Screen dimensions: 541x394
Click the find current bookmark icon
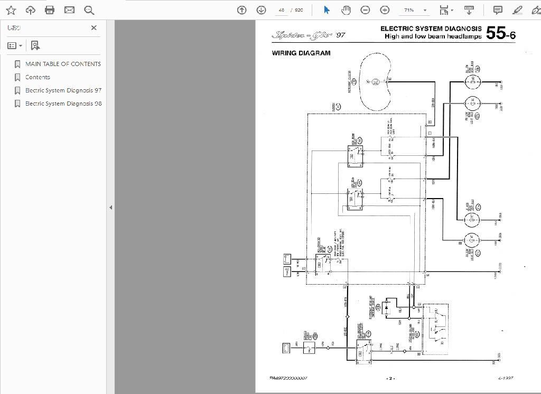point(35,45)
